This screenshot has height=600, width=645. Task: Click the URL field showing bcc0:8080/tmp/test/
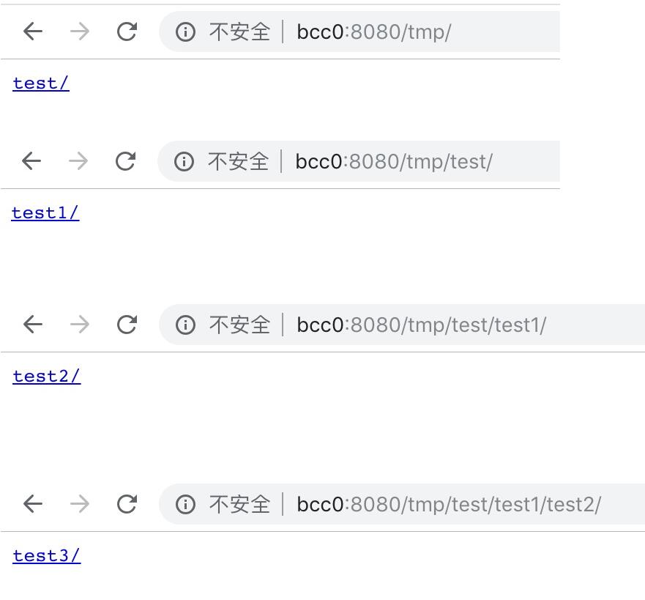click(394, 161)
